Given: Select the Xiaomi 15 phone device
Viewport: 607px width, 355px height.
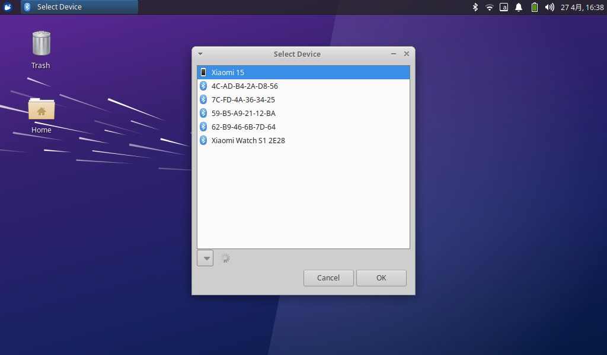Looking at the screenshot, I should [228, 72].
